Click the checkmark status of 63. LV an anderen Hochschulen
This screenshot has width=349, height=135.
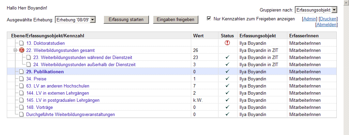point(227,85)
